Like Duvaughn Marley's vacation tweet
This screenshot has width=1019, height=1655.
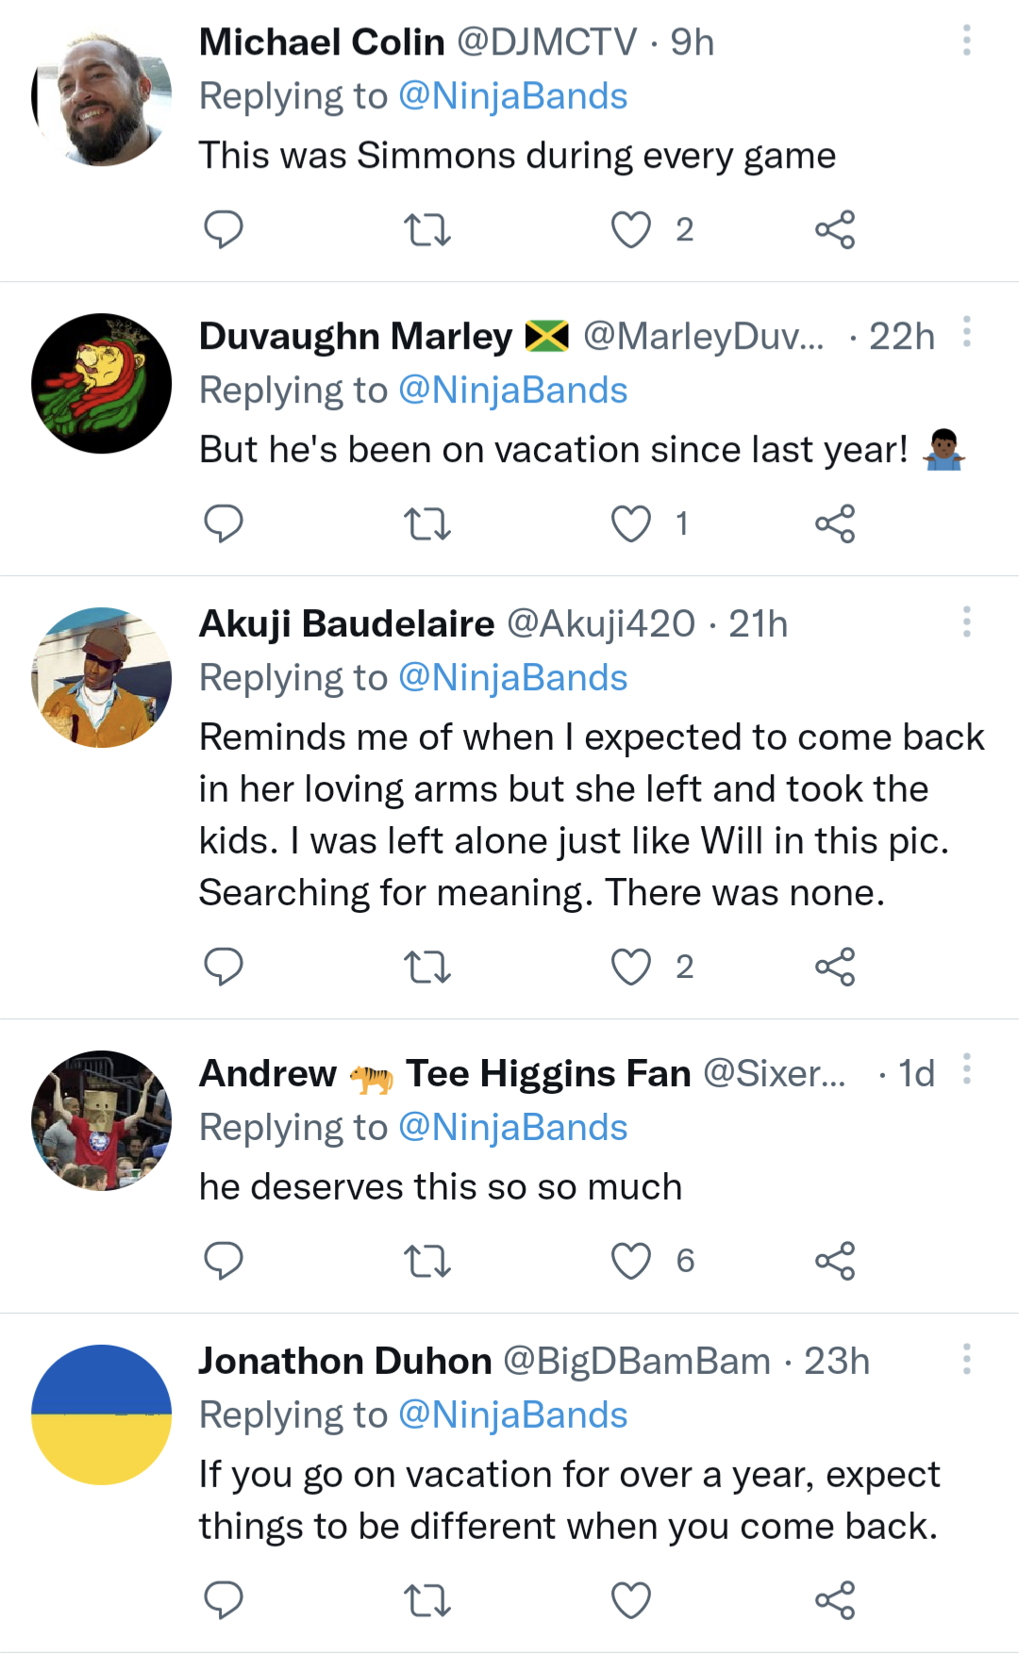coord(631,523)
